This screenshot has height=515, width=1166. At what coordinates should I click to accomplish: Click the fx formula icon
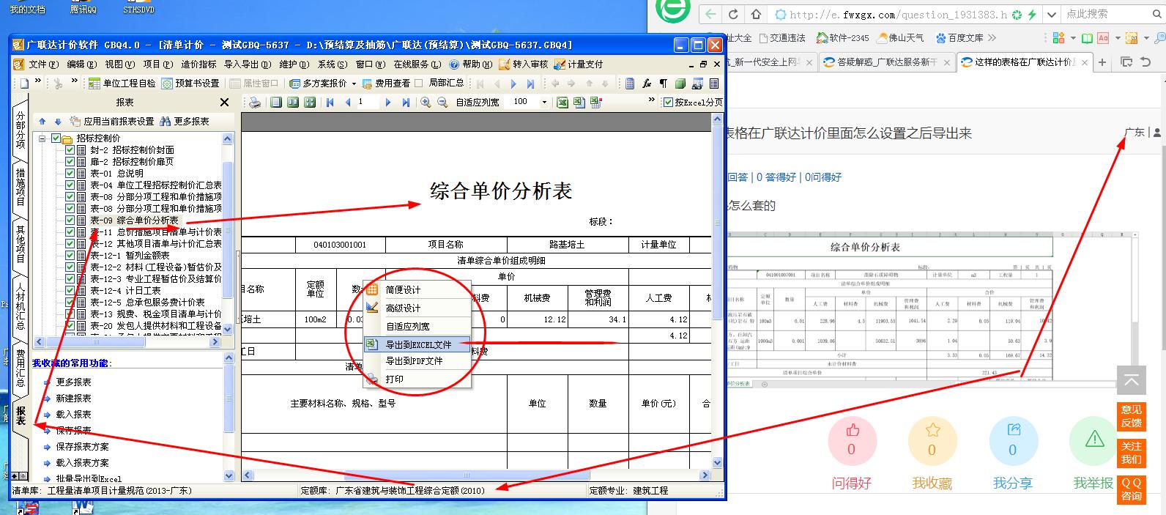[647, 84]
